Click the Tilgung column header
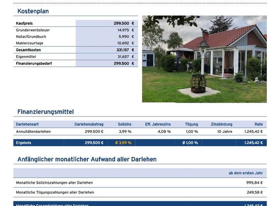This screenshot has height=206, width=280. 191,124
